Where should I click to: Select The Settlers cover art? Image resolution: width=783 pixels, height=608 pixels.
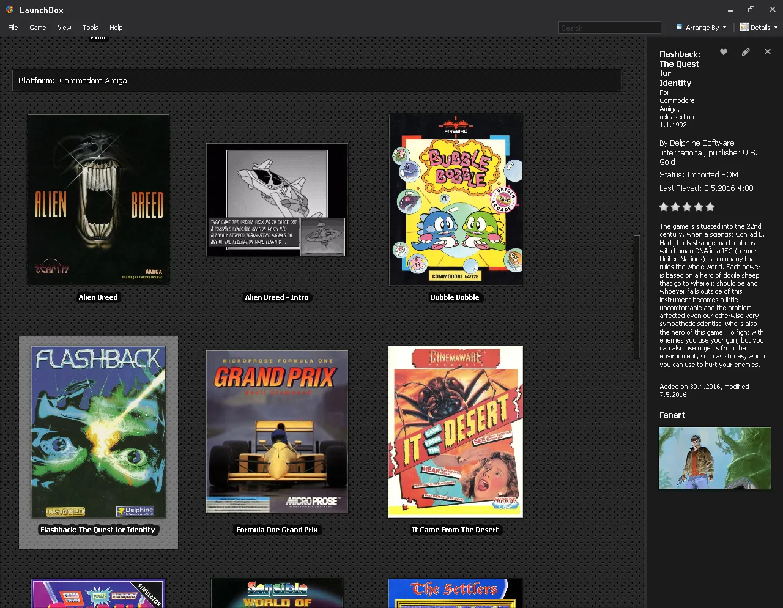coord(456,593)
